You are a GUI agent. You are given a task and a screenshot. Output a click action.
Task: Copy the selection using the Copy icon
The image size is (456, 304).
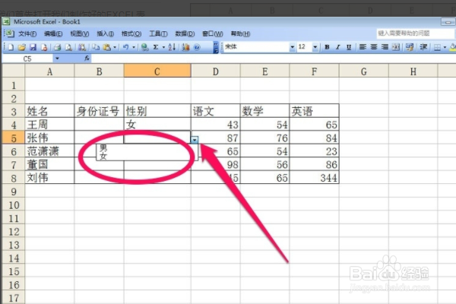tap(96, 47)
